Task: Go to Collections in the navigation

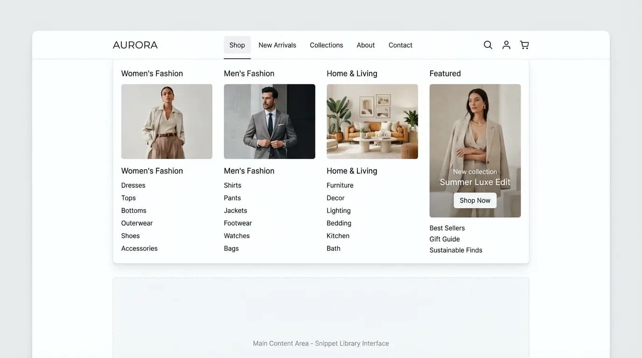Action: [x=326, y=45]
